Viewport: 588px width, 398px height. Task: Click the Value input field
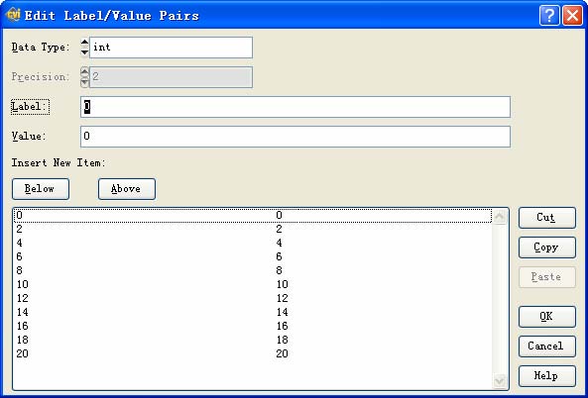[x=295, y=137]
